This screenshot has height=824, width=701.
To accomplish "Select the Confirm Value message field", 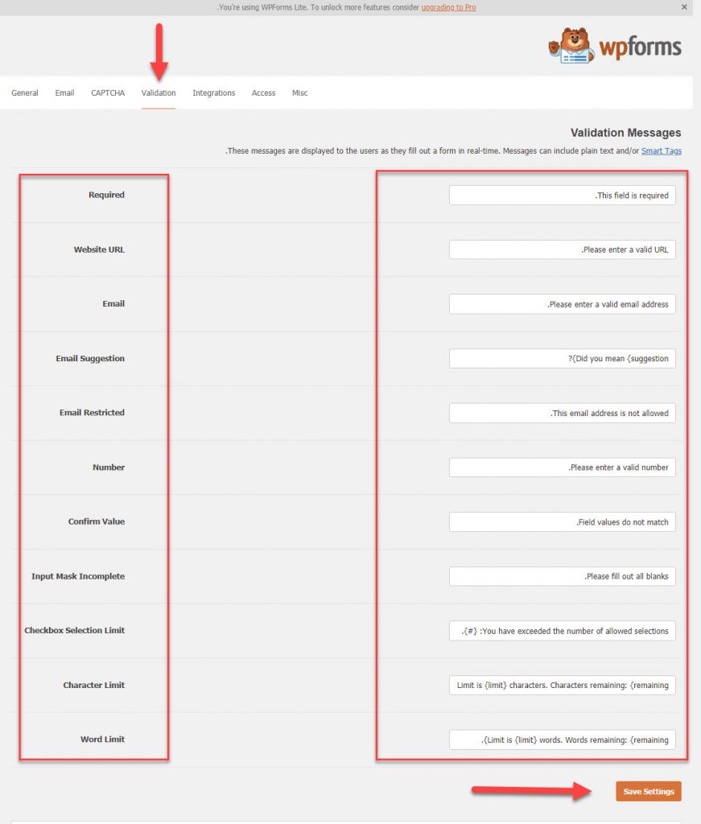I will 562,521.
